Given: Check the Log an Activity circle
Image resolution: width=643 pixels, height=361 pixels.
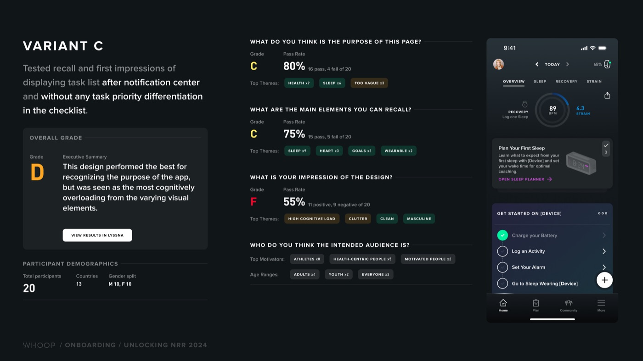Looking at the screenshot, I should (x=502, y=251).
